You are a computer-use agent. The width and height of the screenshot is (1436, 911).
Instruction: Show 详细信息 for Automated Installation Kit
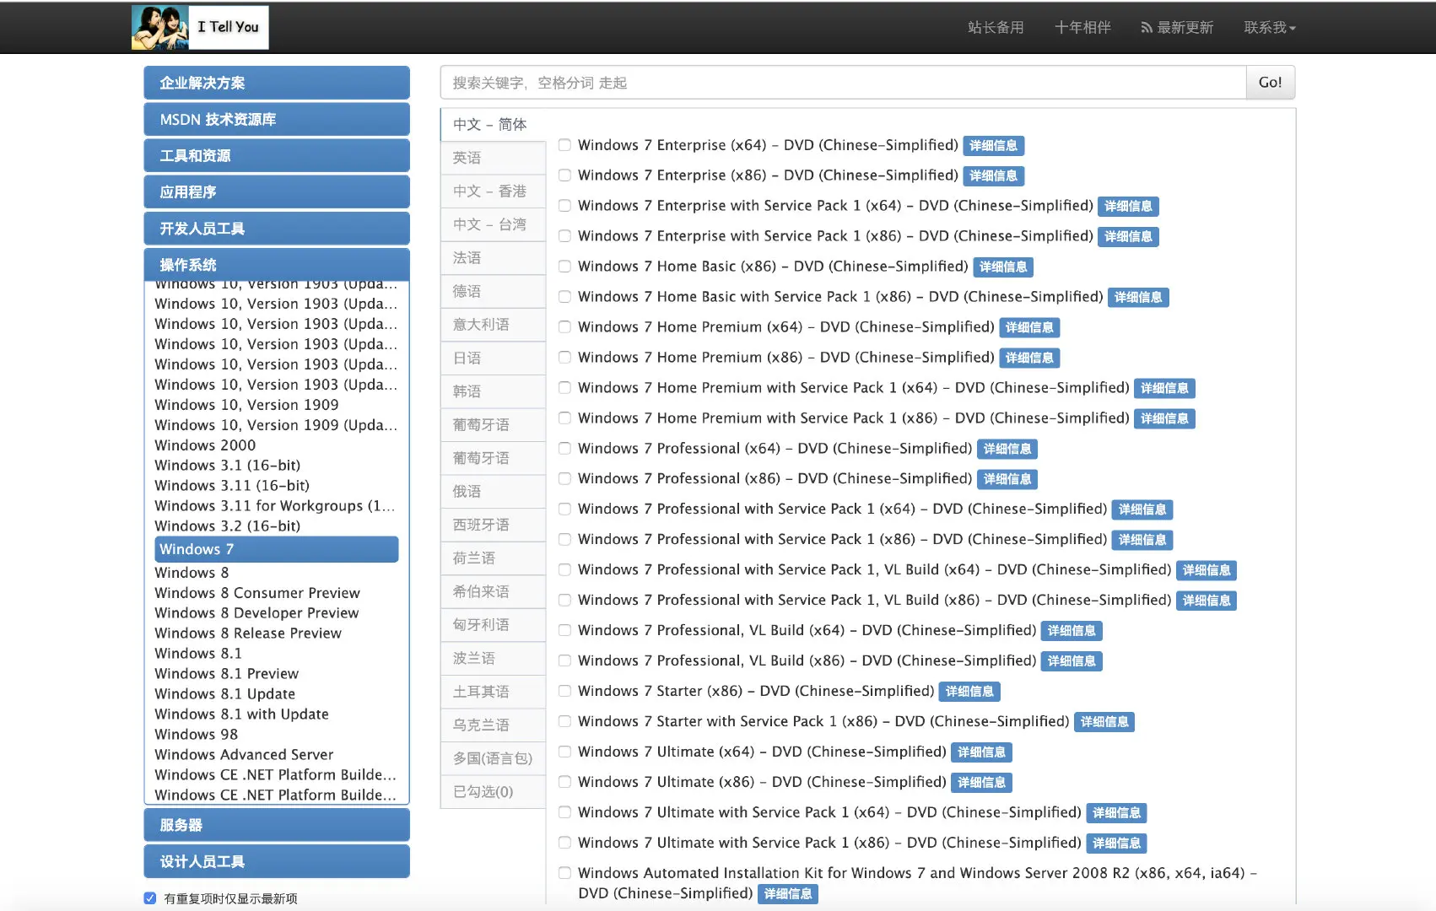788,894
